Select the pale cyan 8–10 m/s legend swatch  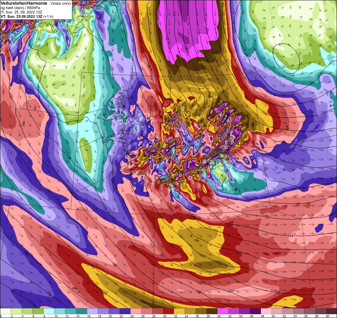point(49,311)
